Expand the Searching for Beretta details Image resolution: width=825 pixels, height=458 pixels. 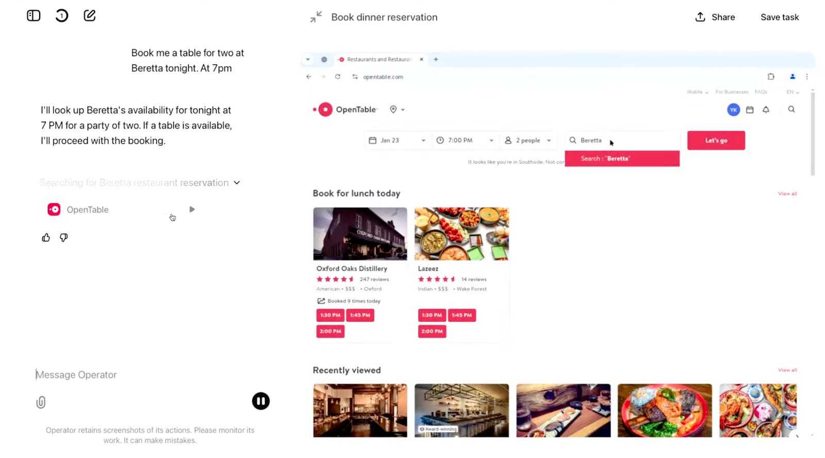click(x=237, y=183)
